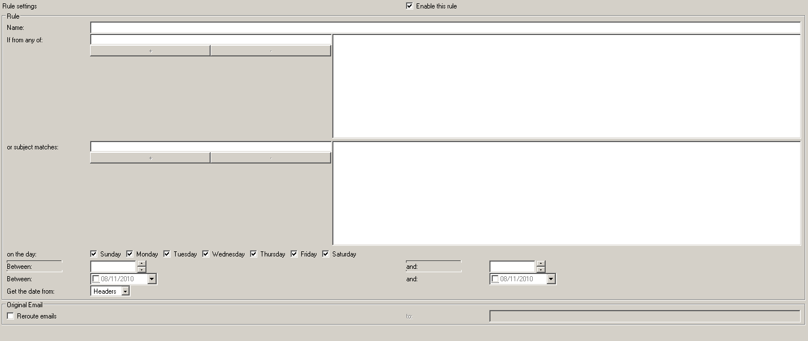This screenshot has height=341, width=808.
Task: Enable the start date checkbox in Between field
Action: (x=96, y=279)
